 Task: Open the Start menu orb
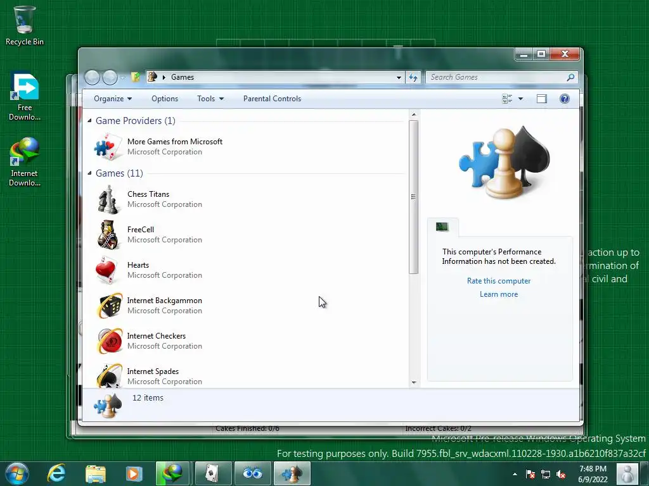point(16,473)
